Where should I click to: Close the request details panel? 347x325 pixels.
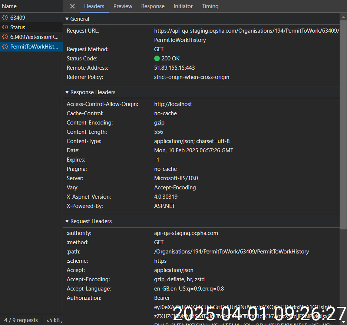pyautogui.click(x=73, y=6)
